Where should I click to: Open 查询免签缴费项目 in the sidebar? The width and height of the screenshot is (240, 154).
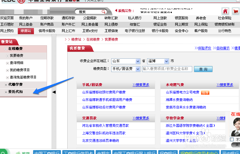click(x=23, y=77)
